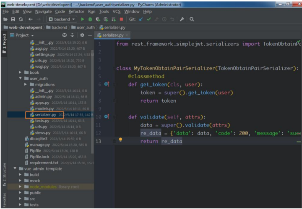
Task: Toggle the Structure side tool window
Action: [x=4, y=175]
